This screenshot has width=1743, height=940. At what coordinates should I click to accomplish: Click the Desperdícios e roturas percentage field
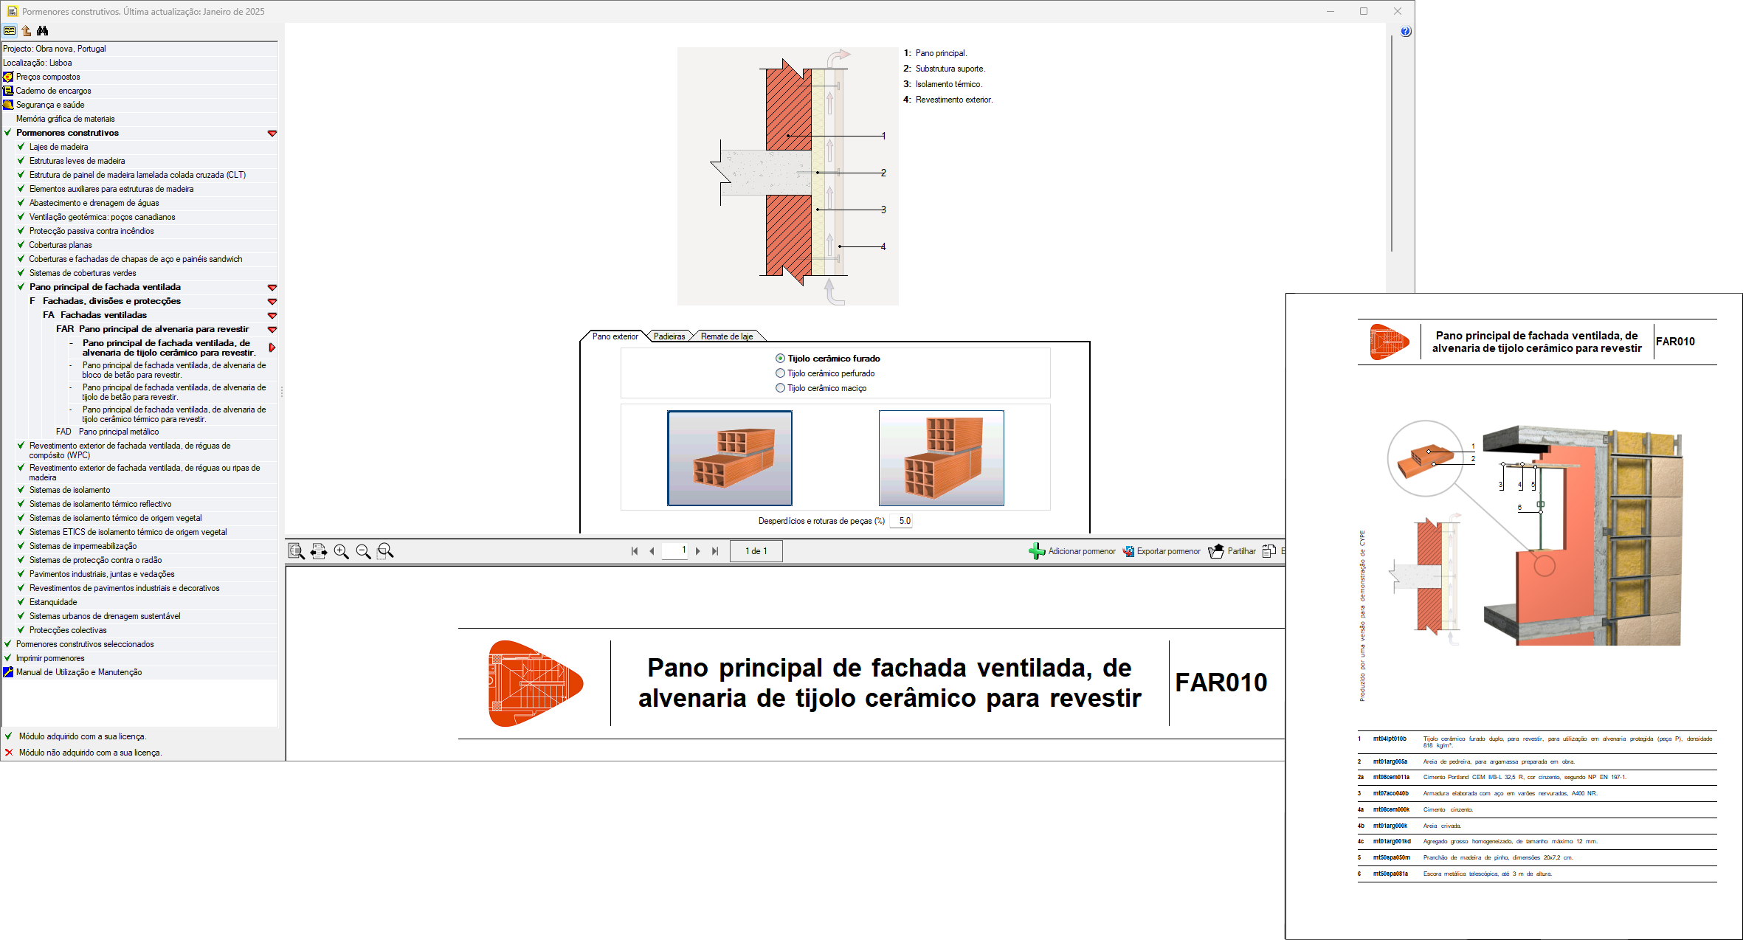click(x=902, y=521)
